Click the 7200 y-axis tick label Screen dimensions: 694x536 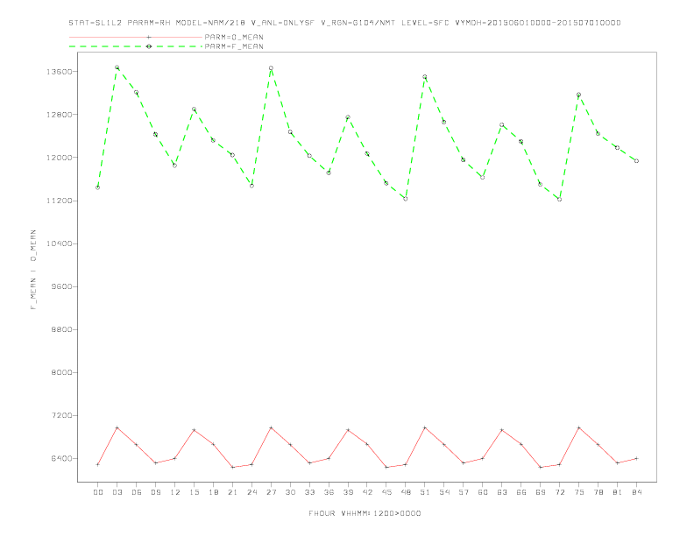(x=61, y=415)
